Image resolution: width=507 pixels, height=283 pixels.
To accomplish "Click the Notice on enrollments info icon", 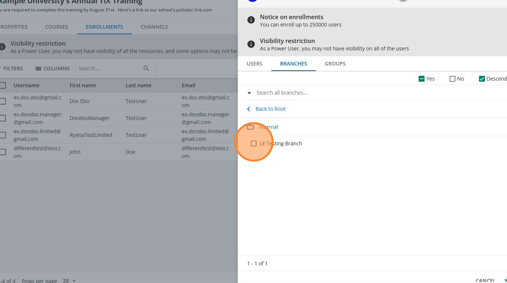I will pos(251,20).
